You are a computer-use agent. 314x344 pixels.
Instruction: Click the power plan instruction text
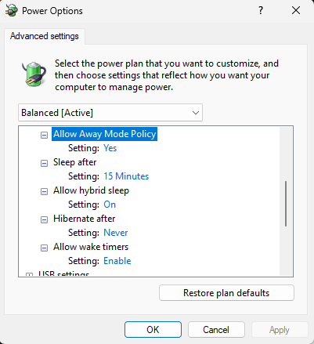167,75
